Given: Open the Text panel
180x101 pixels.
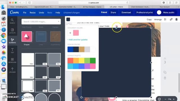Looking at the screenshot, I should [x=12, y=50].
